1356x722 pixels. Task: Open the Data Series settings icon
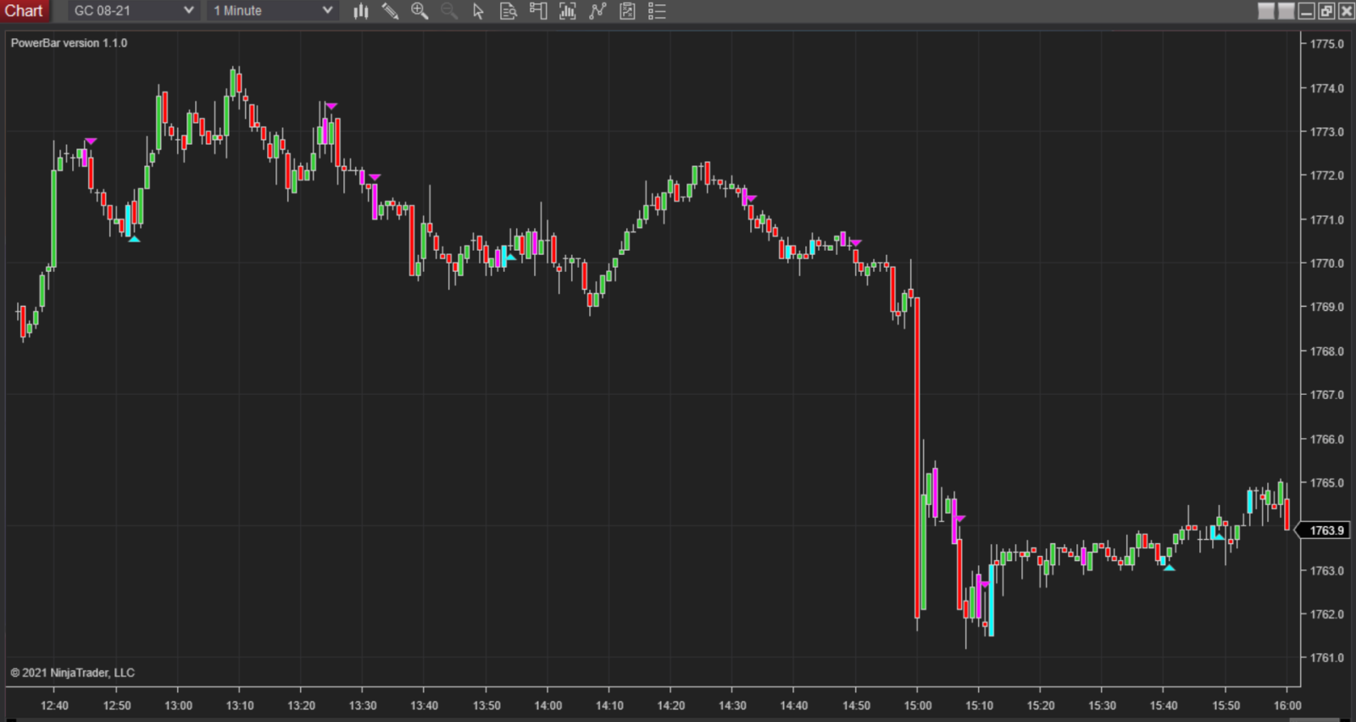(568, 11)
